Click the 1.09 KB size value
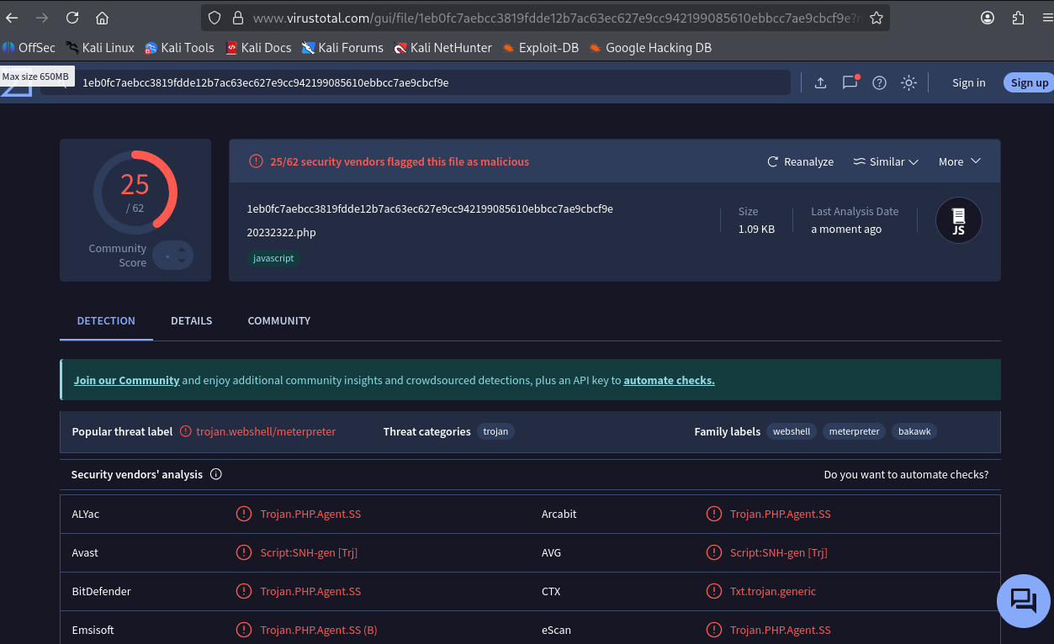Viewport: 1054px width, 644px height. tap(756, 229)
